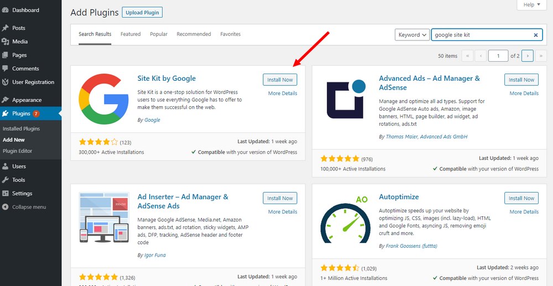Click '300,000+ Active Installations' text
The height and width of the screenshot is (286, 553).
tap(112, 152)
